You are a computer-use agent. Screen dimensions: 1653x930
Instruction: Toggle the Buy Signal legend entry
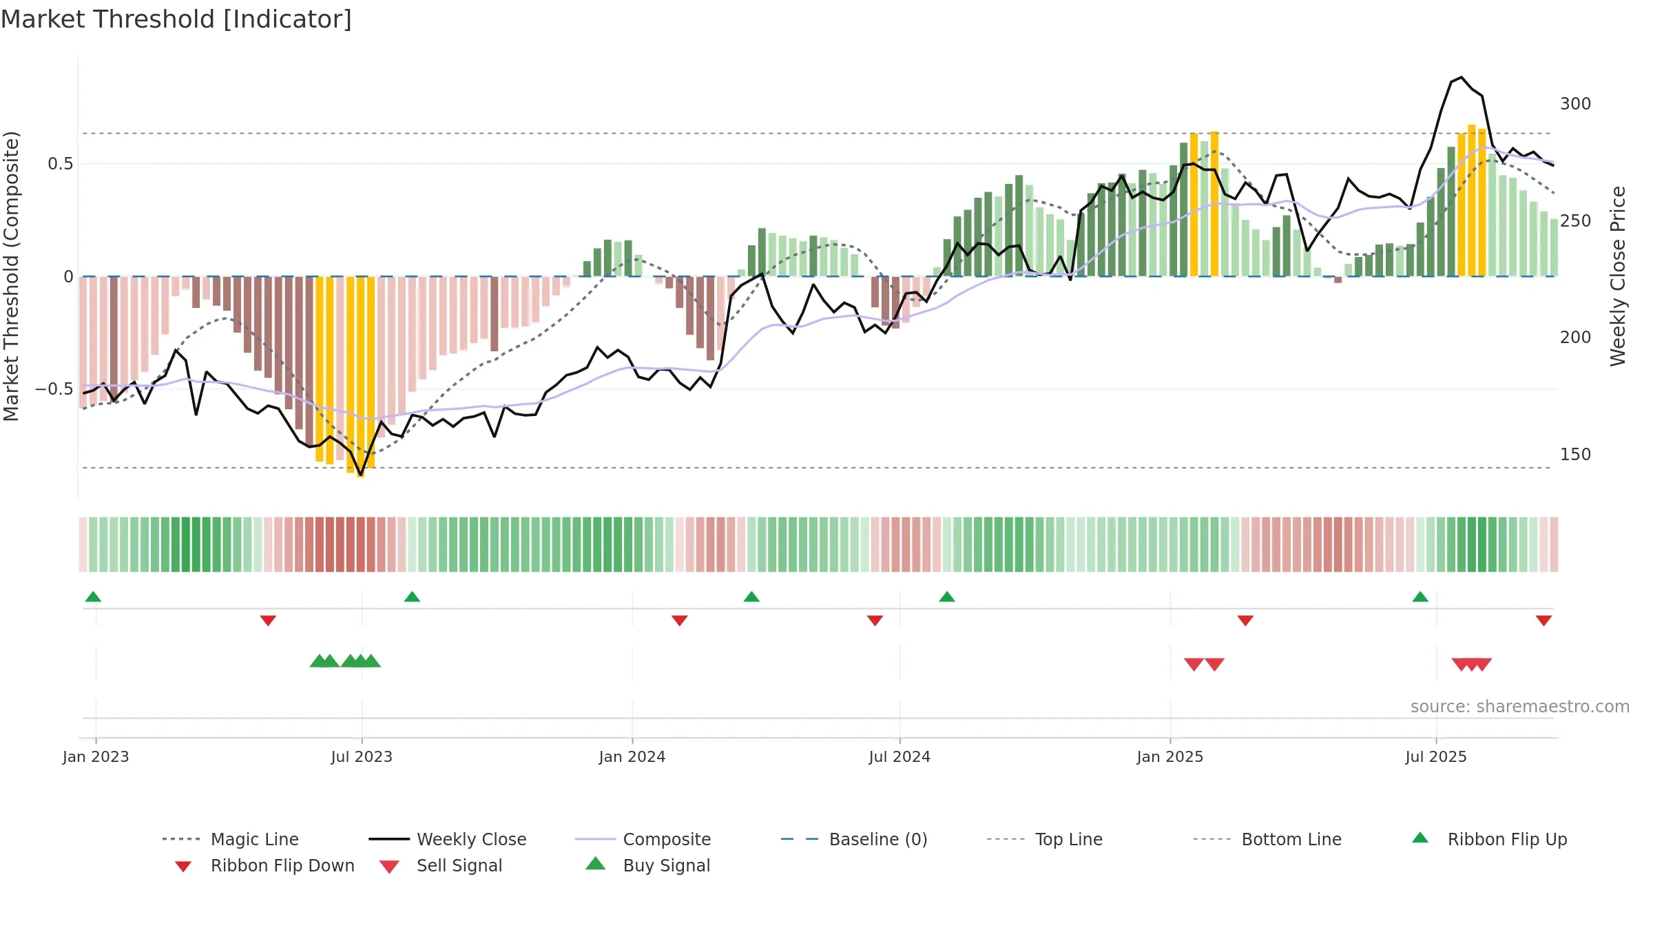[x=647, y=865]
